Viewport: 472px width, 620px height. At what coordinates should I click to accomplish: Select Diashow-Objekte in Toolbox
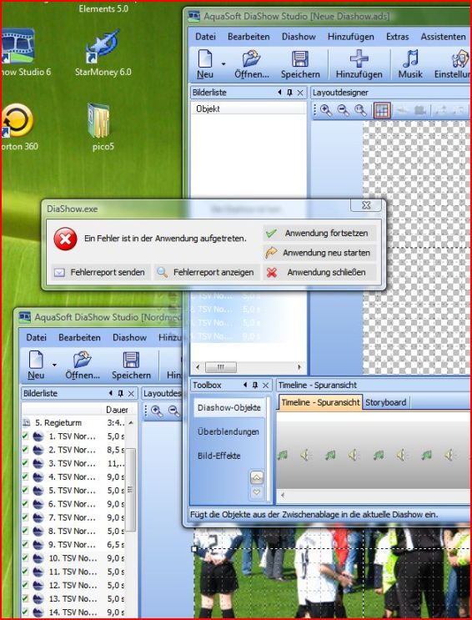click(228, 408)
